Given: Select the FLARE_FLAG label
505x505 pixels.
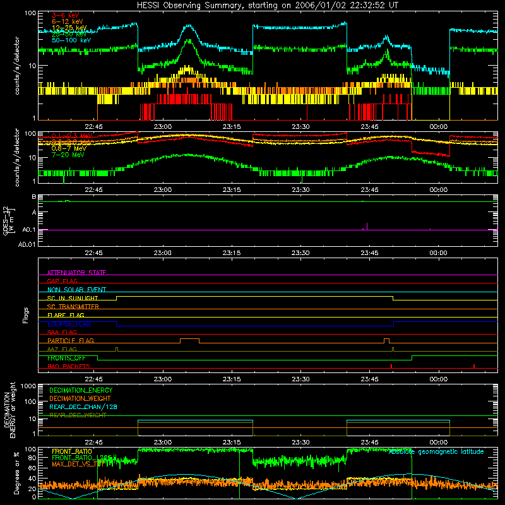Looking at the screenshot, I should click(x=66, y=315).
